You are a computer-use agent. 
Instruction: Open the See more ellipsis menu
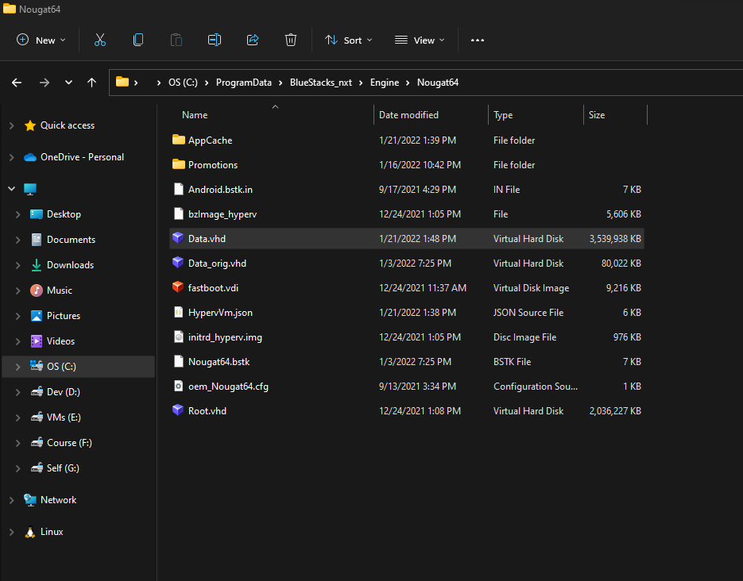click(x=477, y=40)
